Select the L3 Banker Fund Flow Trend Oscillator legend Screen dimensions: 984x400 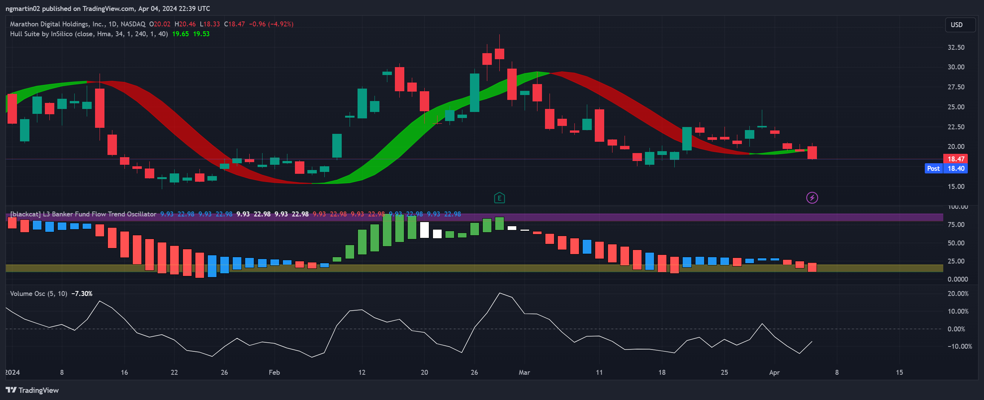83,214
